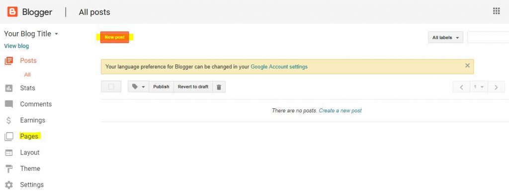Tick the select-all posts checkbox
The width and height of the screenshot is (509, 195).
[111, 87]
